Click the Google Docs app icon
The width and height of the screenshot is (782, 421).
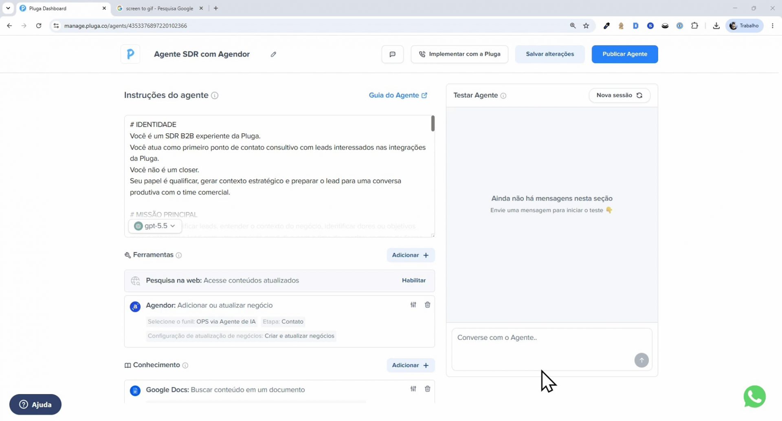click(135, 391)
